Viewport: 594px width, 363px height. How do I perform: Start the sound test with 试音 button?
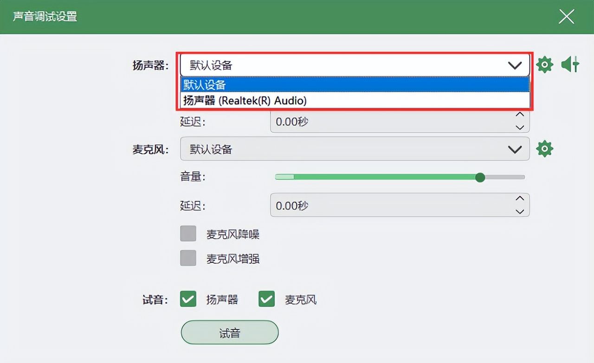click(230, 332)
